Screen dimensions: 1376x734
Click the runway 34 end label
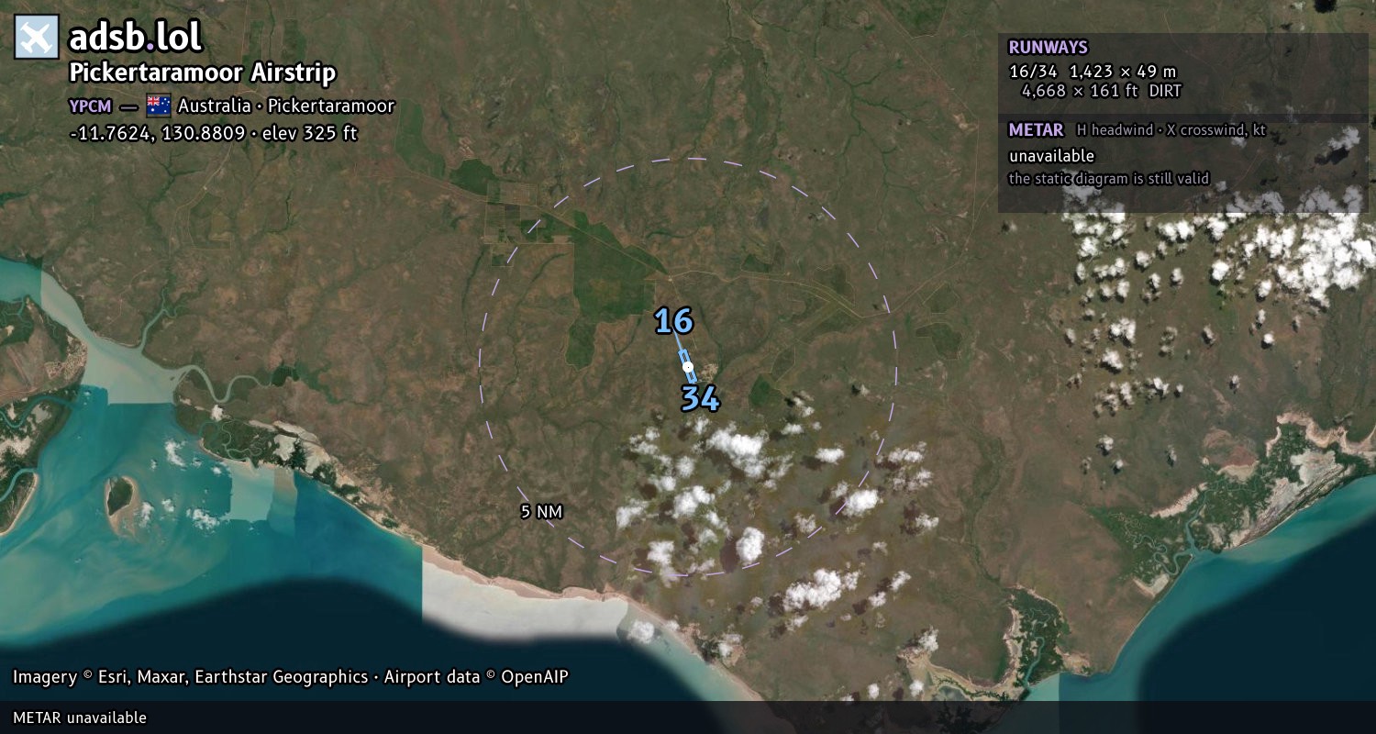point(700,398)
